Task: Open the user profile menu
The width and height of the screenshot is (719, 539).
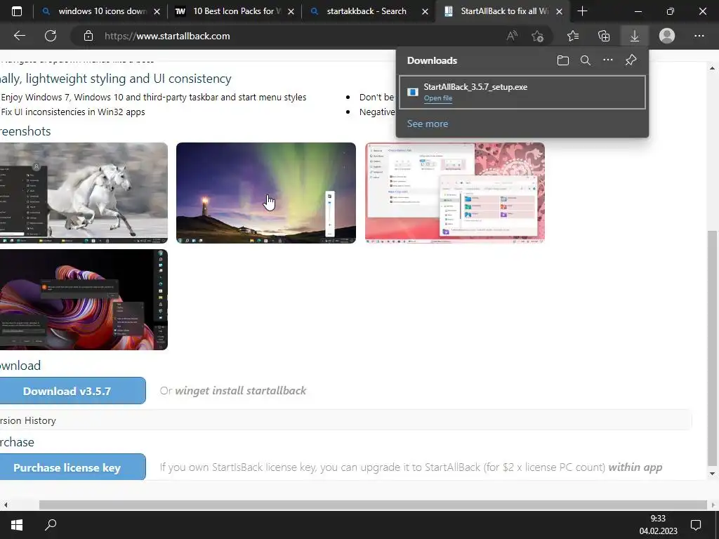Action: click(x=667, y=36)
